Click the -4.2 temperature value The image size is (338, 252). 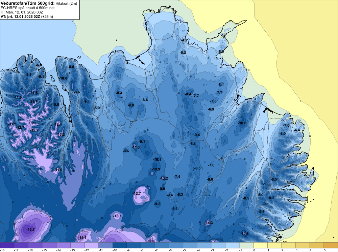pos(185,40)
